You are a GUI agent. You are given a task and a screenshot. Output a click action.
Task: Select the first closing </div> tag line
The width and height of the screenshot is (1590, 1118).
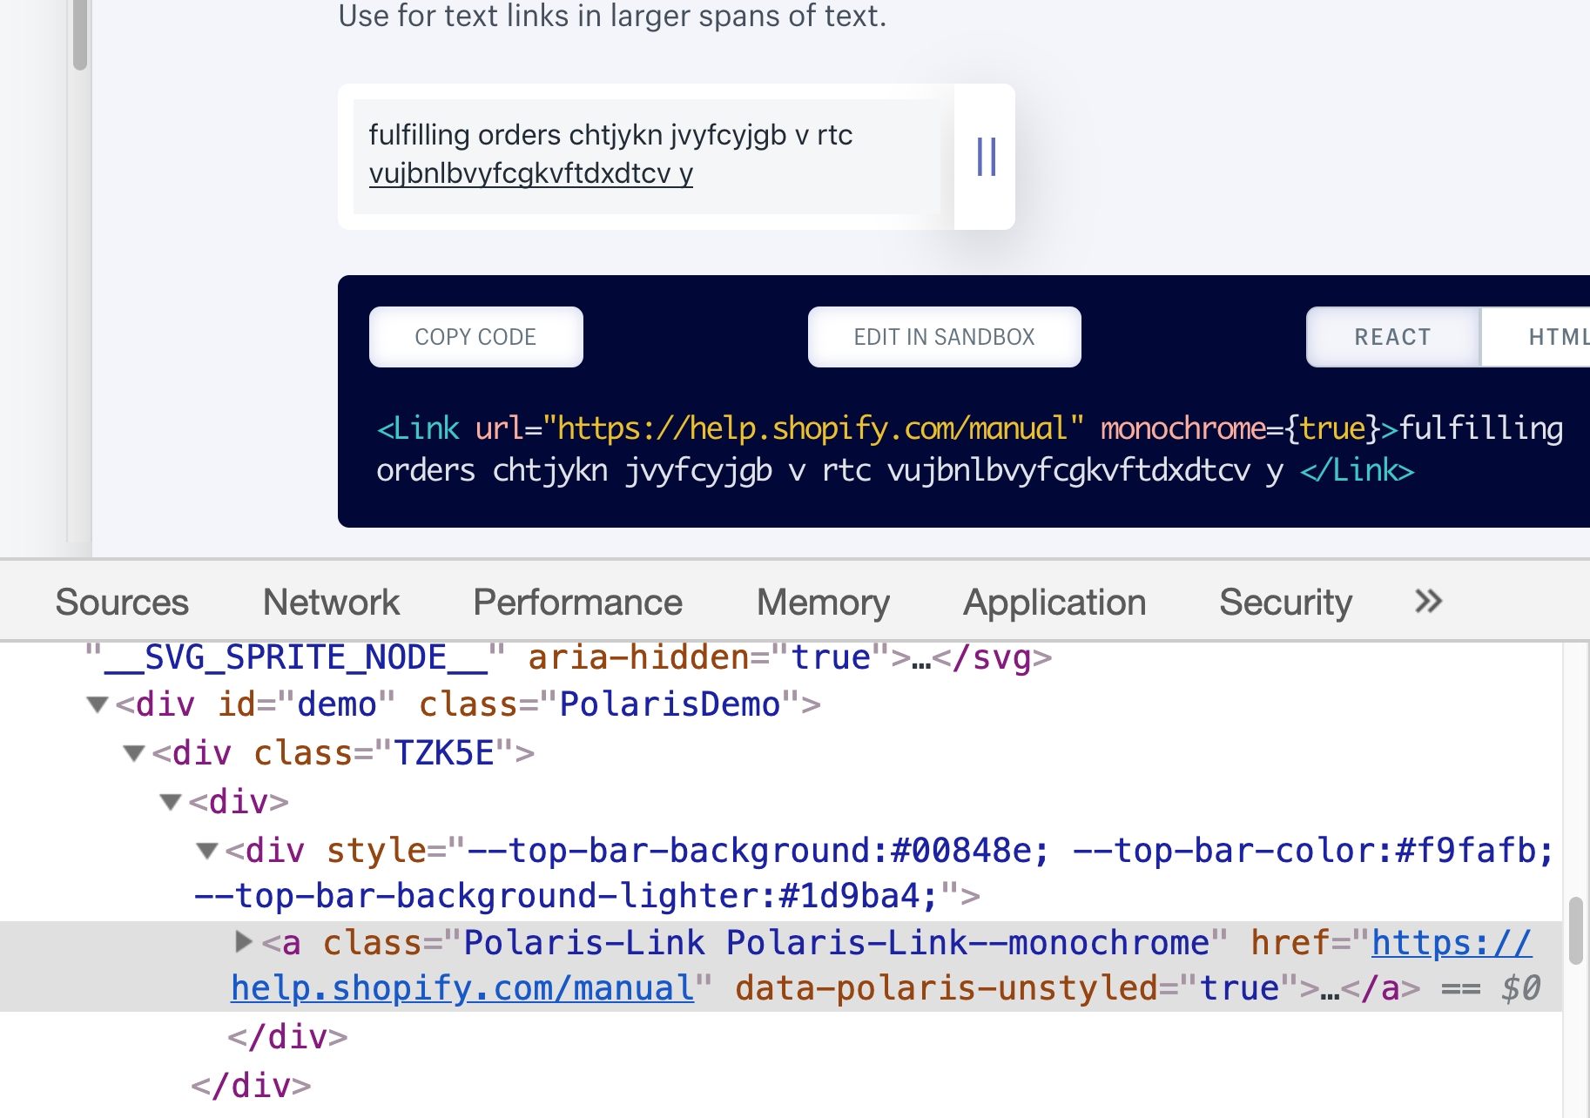pyautogui.click(x=287, y=1037)
